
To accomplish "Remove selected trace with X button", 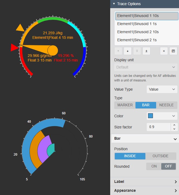I will tap(164, 51).
